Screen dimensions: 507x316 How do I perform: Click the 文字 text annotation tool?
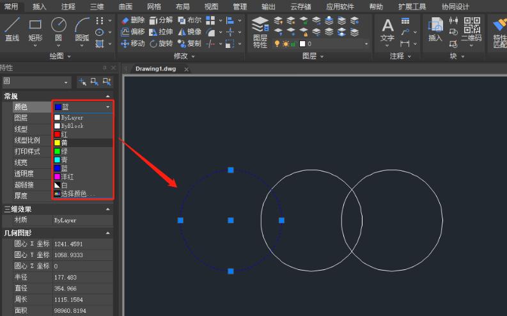tap(387, 30)
